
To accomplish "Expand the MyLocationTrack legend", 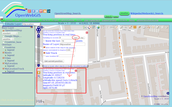I will [x=6, y=71].
